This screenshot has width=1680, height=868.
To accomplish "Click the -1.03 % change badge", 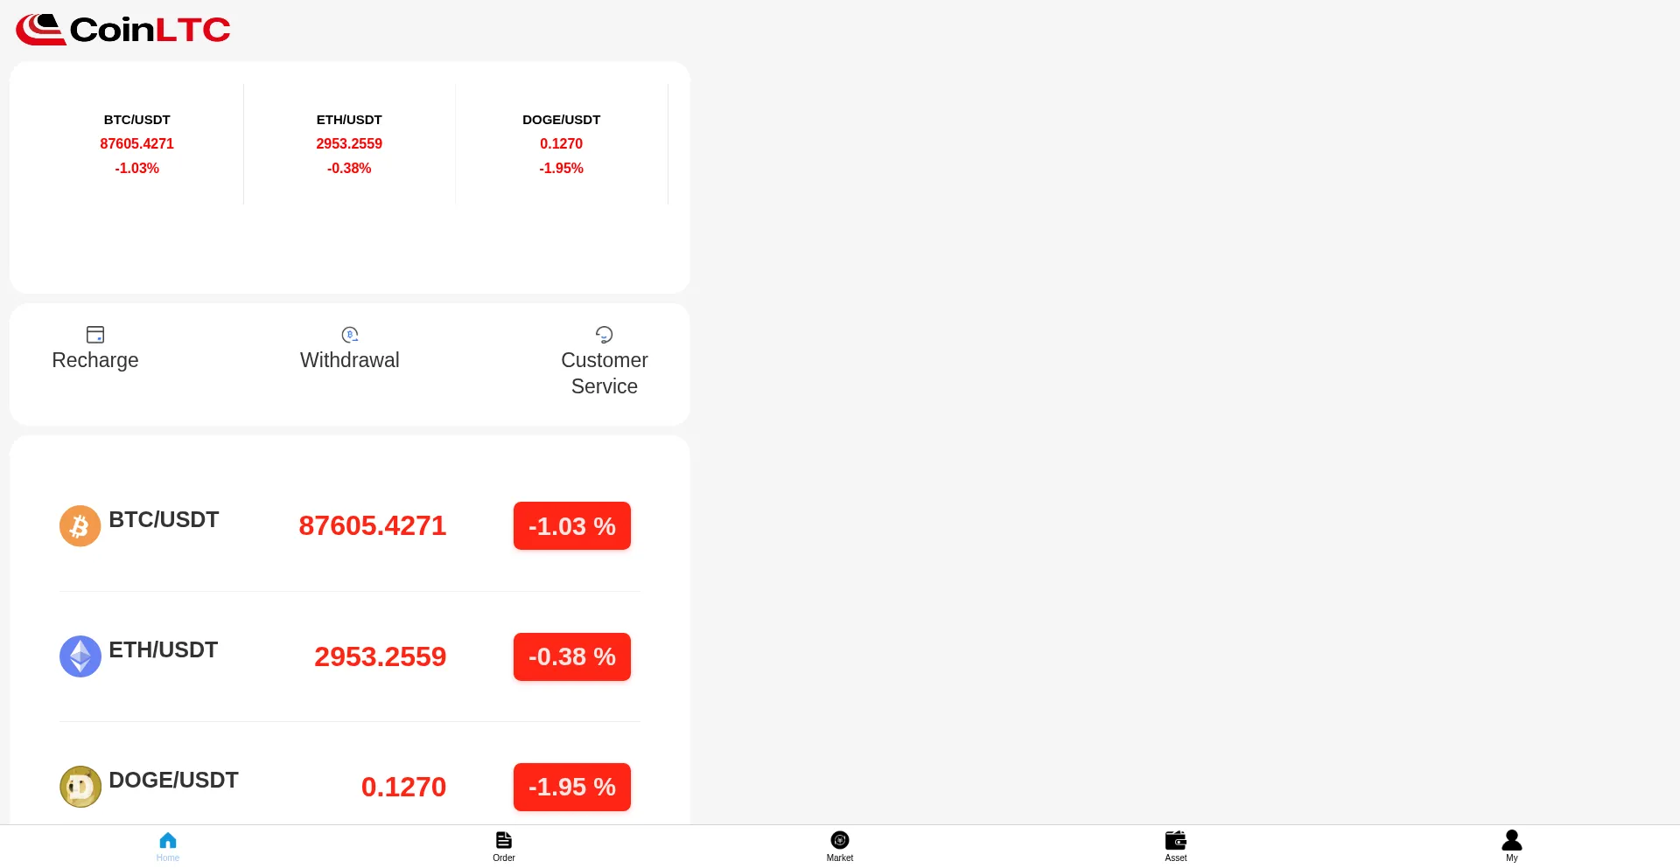I will (572, 526).
